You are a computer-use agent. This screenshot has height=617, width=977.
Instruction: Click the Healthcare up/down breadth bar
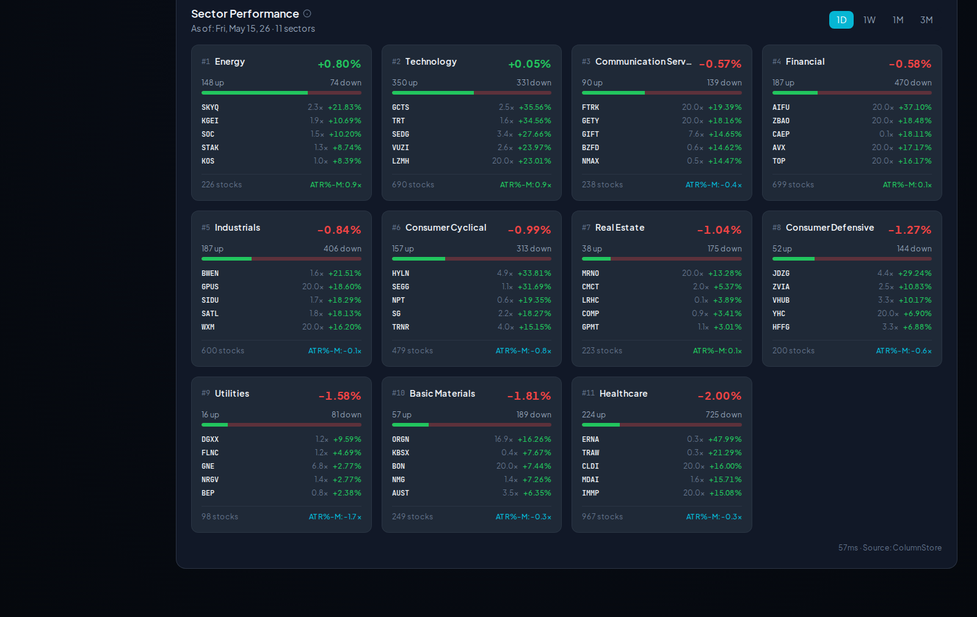pyautogui.click(x=662, y=425)
